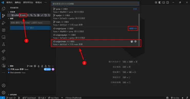Click Chinese (Traditional) in status bar
The image size is (190, 99).
click(73, 98)
